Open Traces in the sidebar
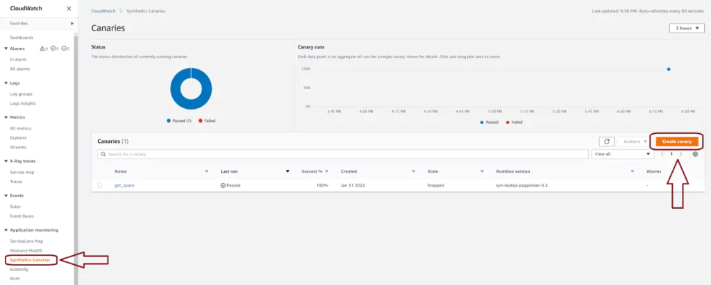 pyautogui.click(x=17, y=182)
